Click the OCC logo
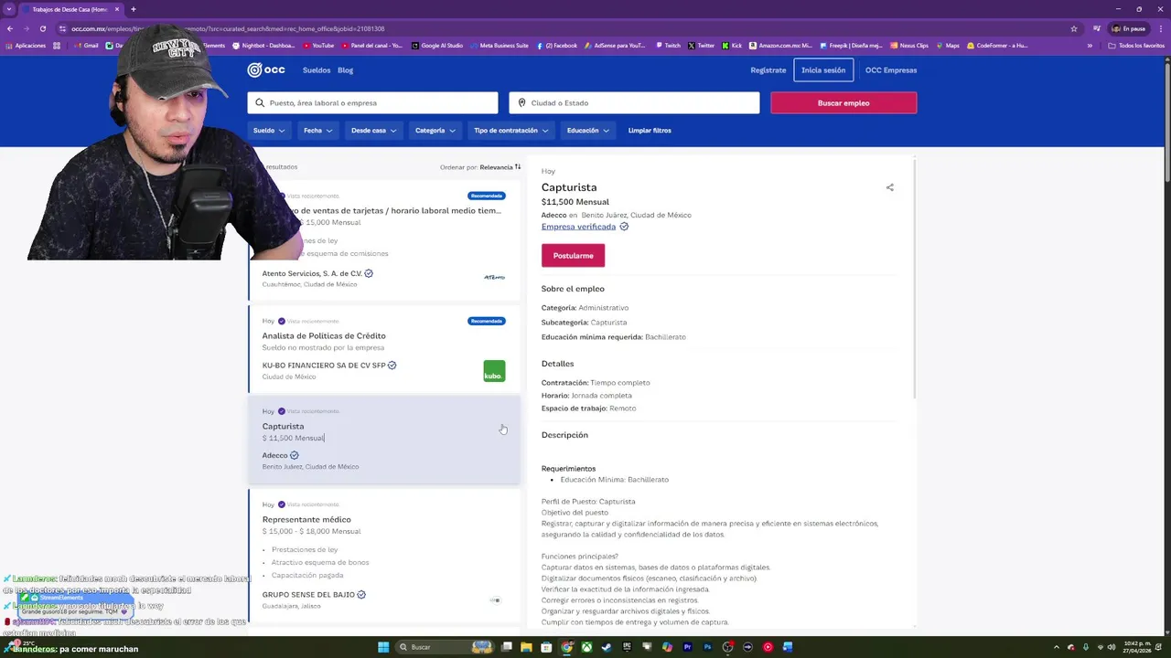Image resolution: width=1171 pixels, height=658 pixels. (266, 69)
